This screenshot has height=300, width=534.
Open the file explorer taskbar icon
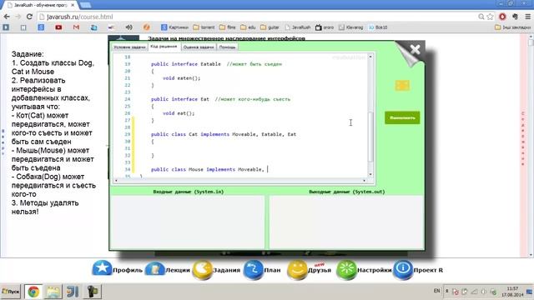coord(53,292)
